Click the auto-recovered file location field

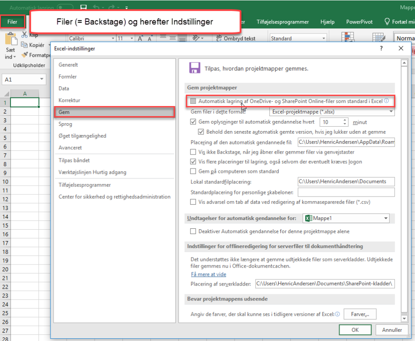click(x=346, y=142)
